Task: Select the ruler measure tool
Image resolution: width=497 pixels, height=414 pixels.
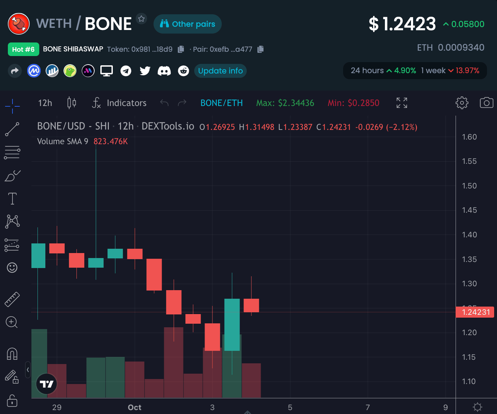Action: (12, 299)
